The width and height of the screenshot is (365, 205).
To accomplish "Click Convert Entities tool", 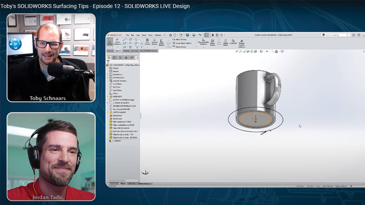I will (154, 42).
